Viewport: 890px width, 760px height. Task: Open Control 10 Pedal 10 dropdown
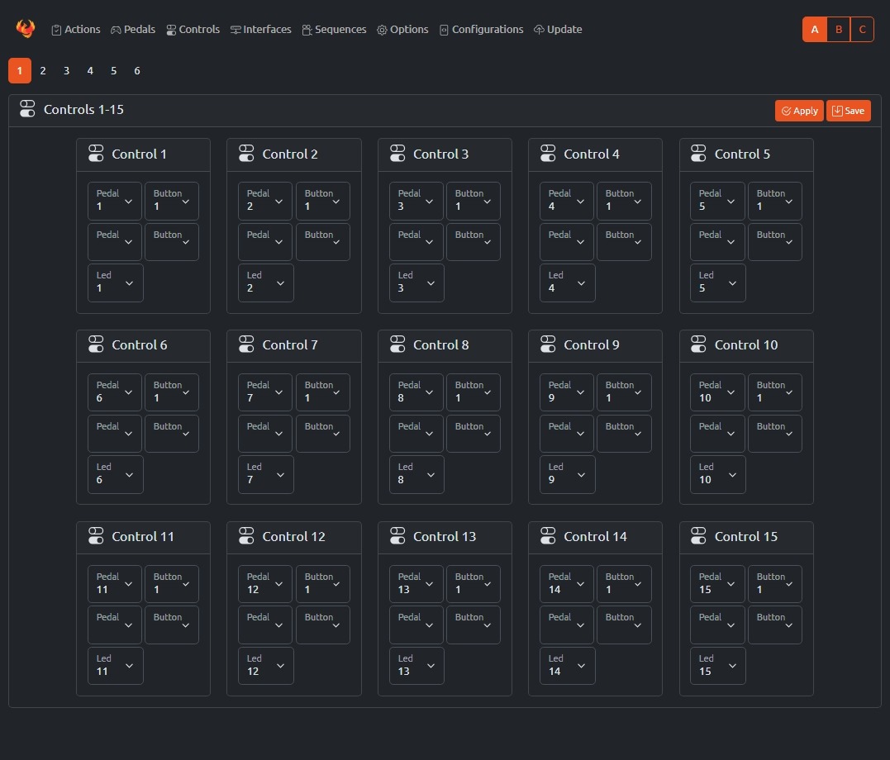coord(717,392)
